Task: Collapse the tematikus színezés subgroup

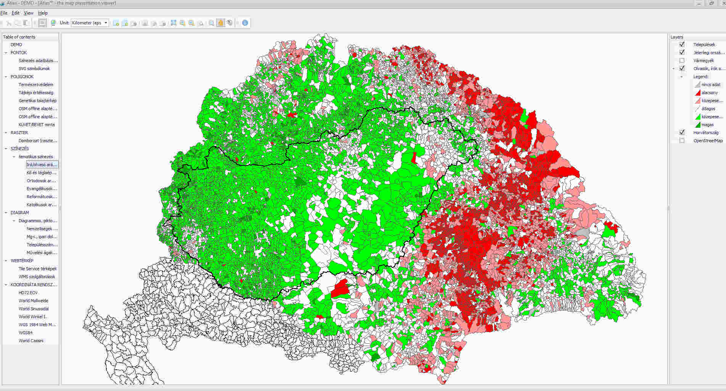Action: pyautogui.click(x=14, y=157)
